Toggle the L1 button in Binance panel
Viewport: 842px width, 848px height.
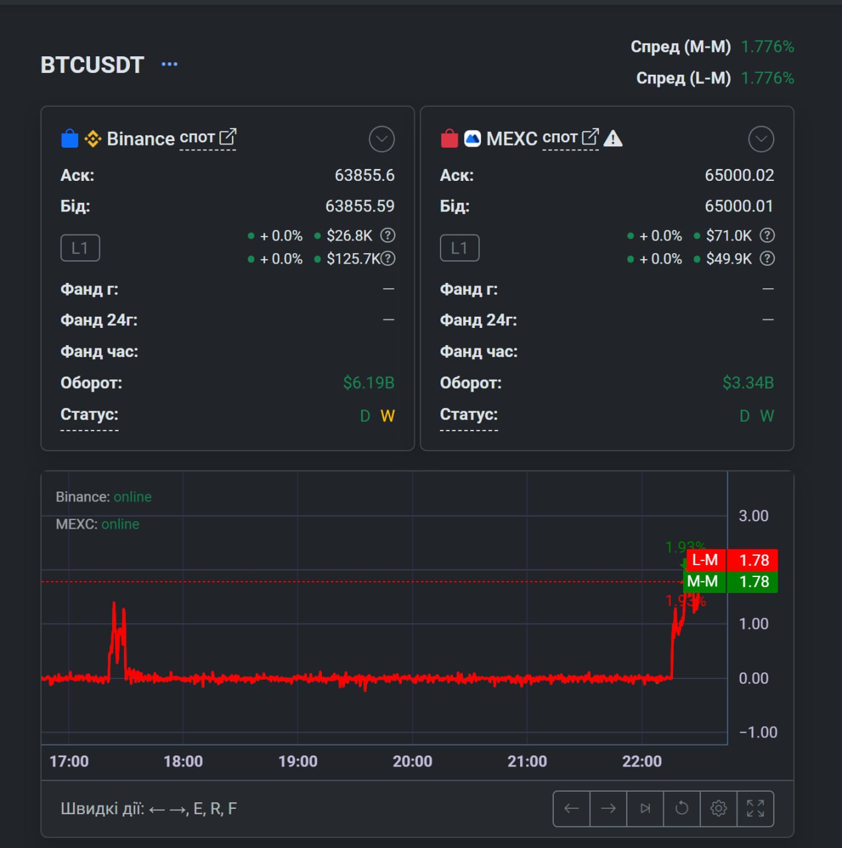pyautogui.click(x=80, y=248)
